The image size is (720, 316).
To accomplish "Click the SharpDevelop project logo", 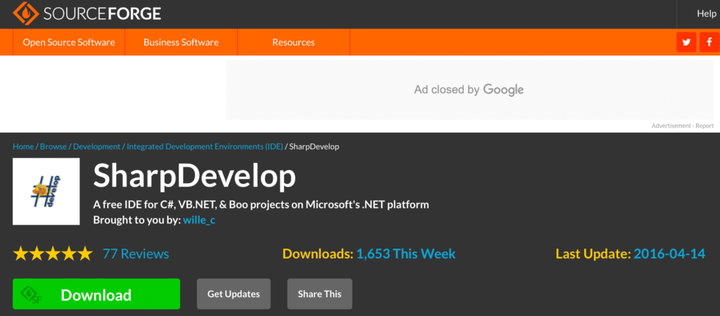I will coord(46,191).
